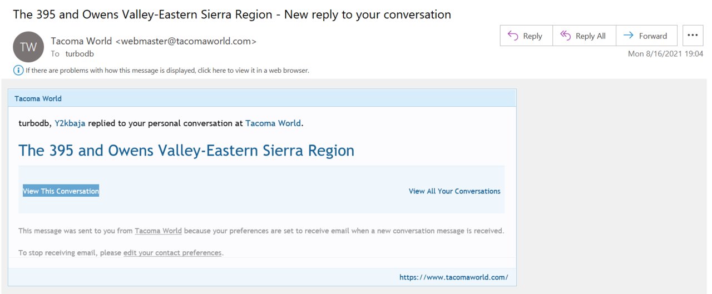Click View This Conversation link
Screen dimensions: 712x294
61,191
